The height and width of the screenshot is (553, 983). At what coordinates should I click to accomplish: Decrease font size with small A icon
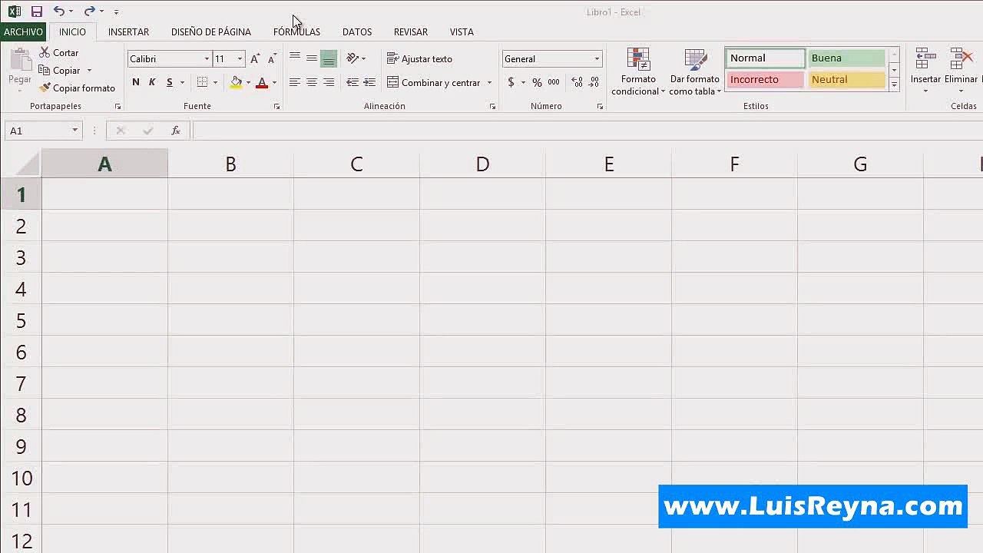tap(272, 59)
